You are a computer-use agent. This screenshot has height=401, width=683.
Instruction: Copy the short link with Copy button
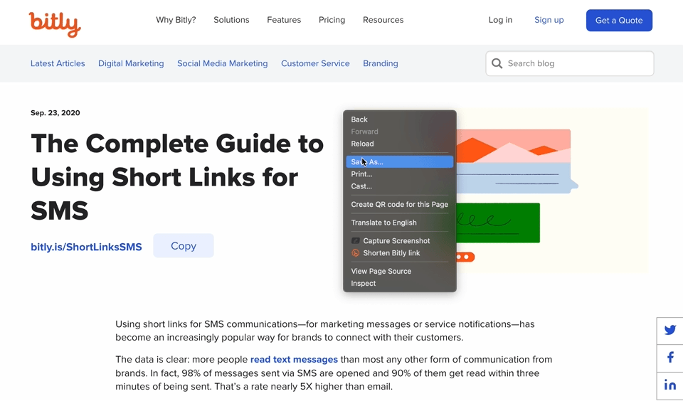click(x=184, y=245)
